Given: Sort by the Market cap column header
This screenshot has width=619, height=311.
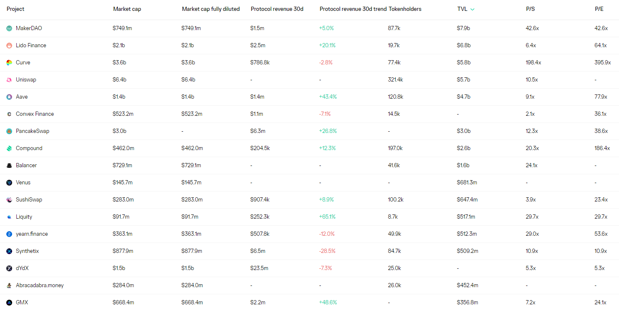Looking at the screenshot, I should click(x=127, y=9).
